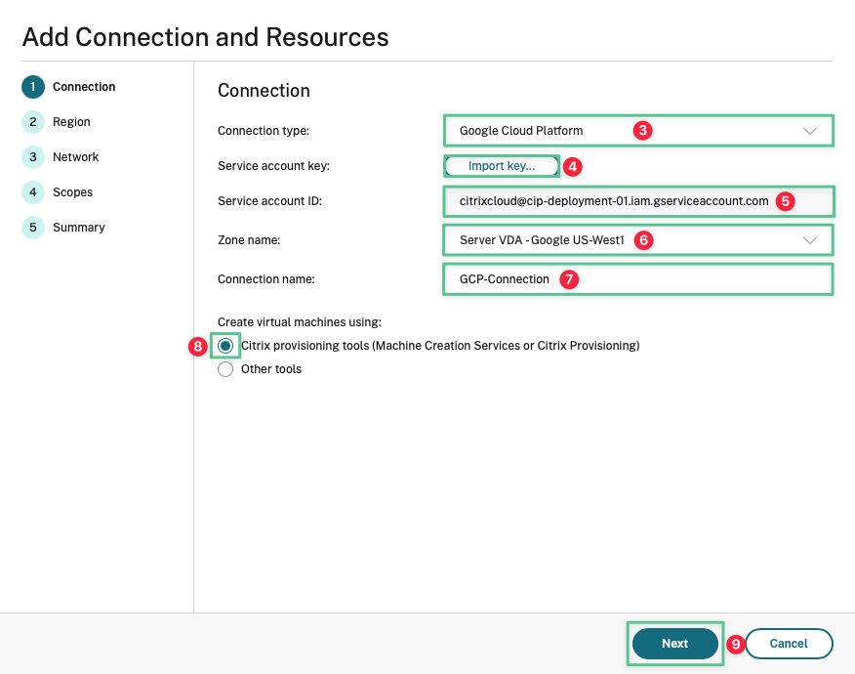Focus the Connection name input field

[x=638, y=279]
